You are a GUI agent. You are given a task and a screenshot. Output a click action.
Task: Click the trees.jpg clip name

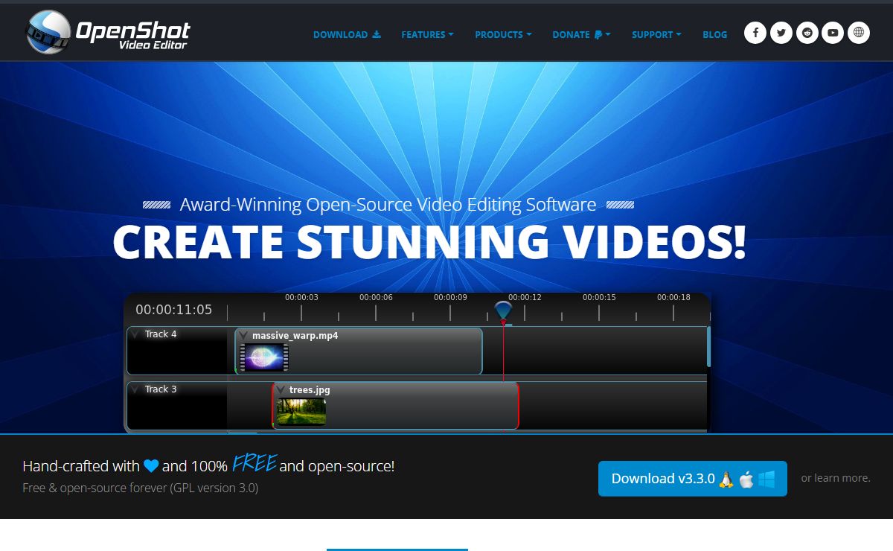[x=310, y=390]
